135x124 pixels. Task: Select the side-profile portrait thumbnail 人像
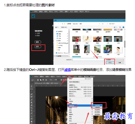tap(87, 49)
